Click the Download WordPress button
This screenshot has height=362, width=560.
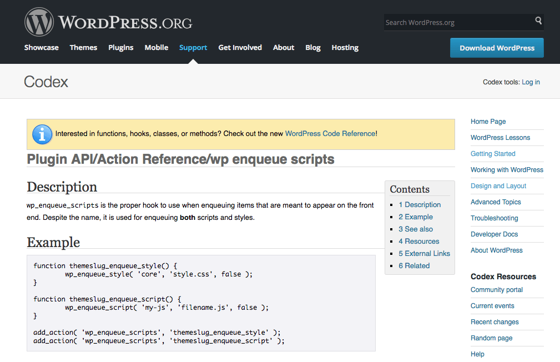click(x=497, y=48)
